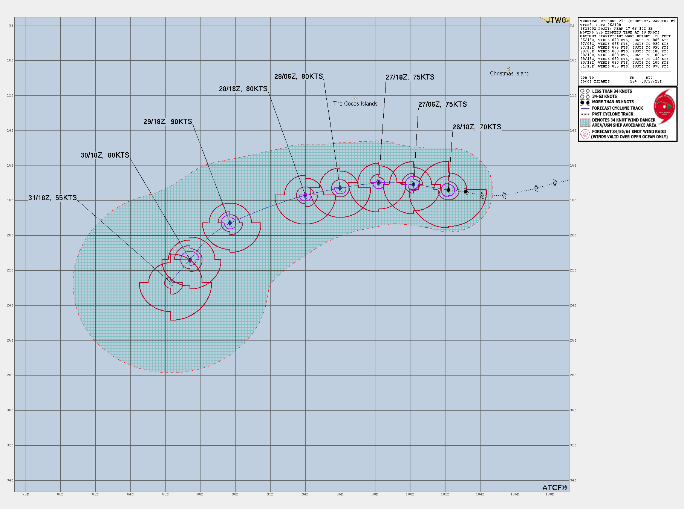Click the 'More than 63 knots' legend symbols

tap(585, 102)
